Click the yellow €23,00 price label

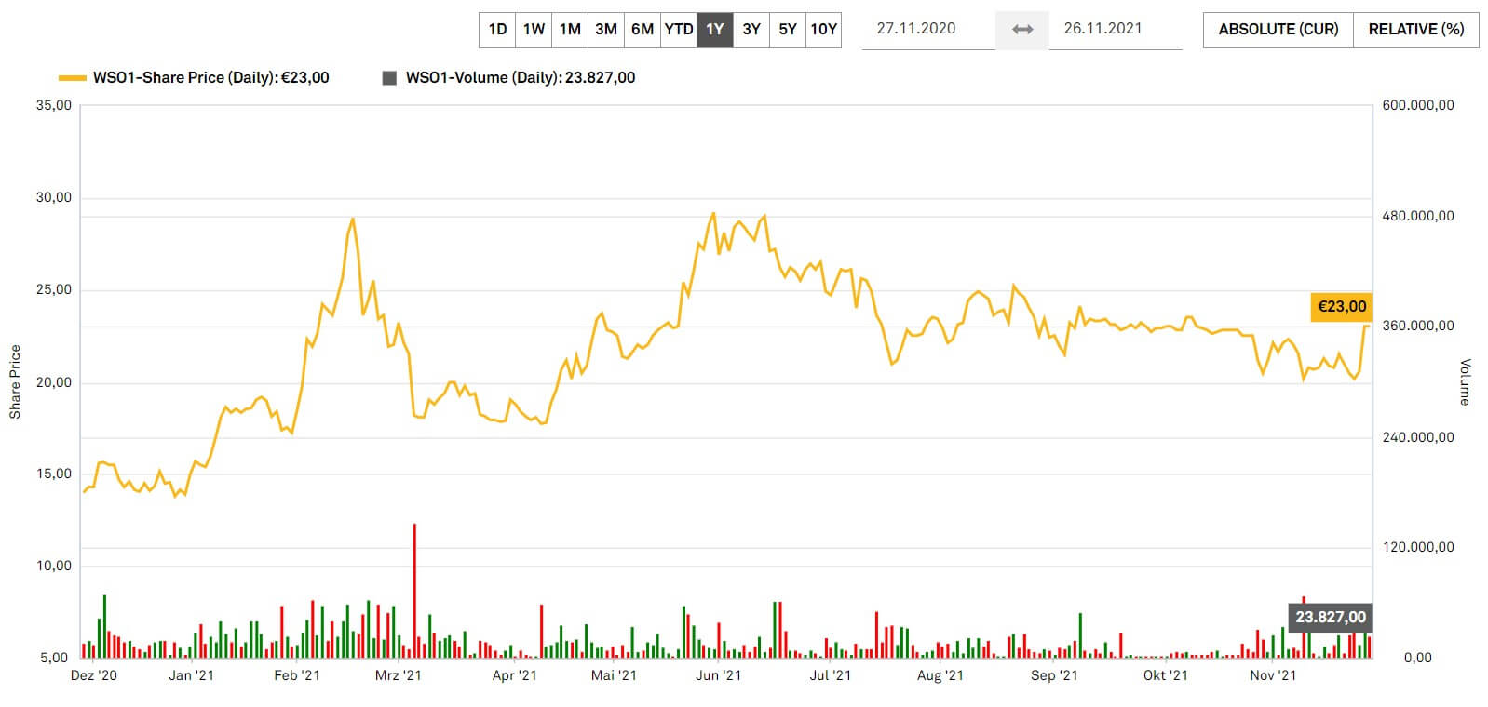(1341, 307)
